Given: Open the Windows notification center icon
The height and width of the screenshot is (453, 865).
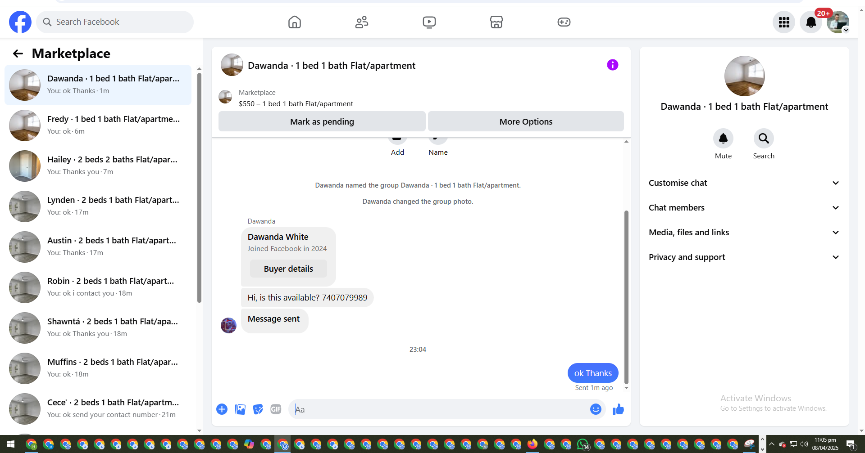Looking at the screenshot, I should [851, 444].
